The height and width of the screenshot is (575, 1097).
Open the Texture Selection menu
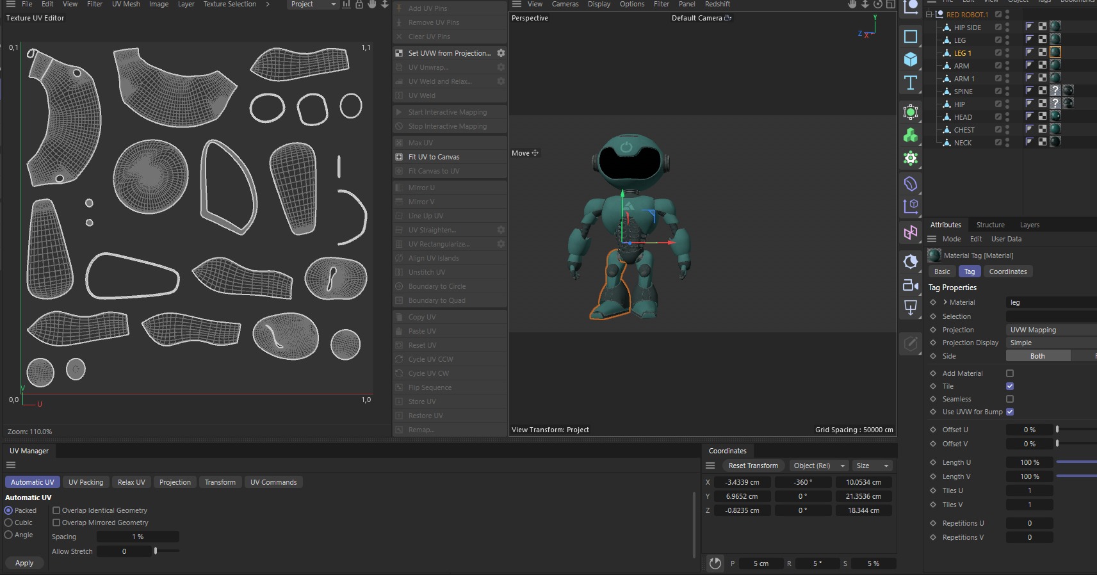[x=229, y=4]
